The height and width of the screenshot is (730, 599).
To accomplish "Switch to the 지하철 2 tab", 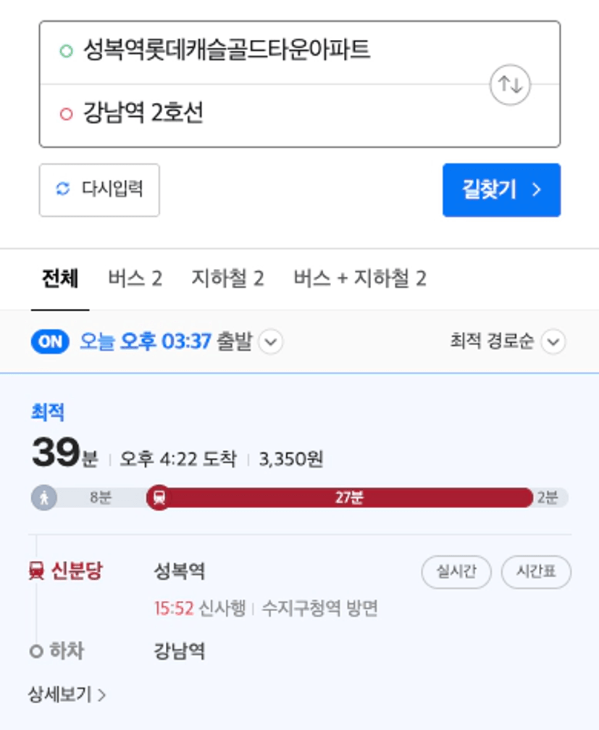I will click(228, 278).
